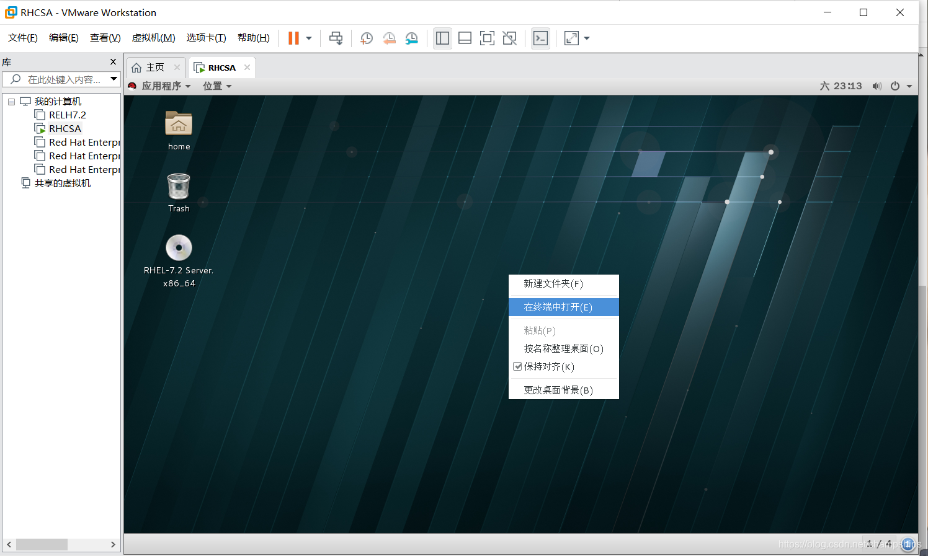The image size is (928, 556).
Task: Open the guest's volume control in the top panel
Action: click(x=877, y=86)
